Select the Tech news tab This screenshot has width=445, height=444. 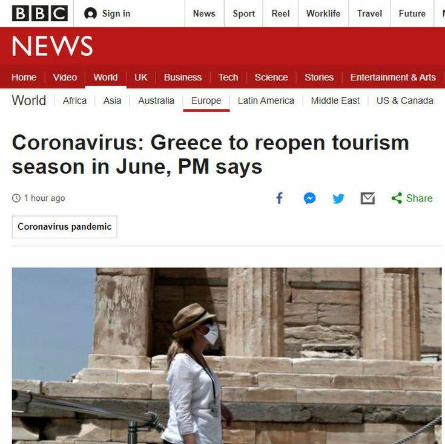[228, 77]
